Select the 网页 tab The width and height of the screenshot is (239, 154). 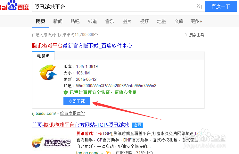click(41, 21)
